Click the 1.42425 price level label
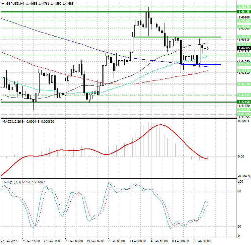Screen dimensions: 251x245 [x=244, y=95]
